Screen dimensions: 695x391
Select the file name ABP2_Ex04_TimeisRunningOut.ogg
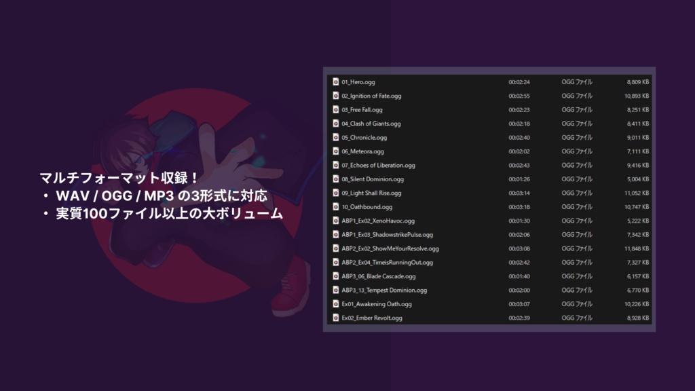pos(387,263)
